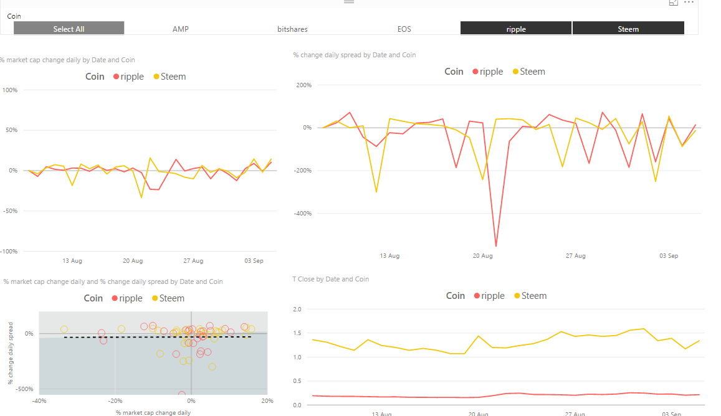
Task: Click the ripple label in the daily spread legend
Action: point(491,72)
